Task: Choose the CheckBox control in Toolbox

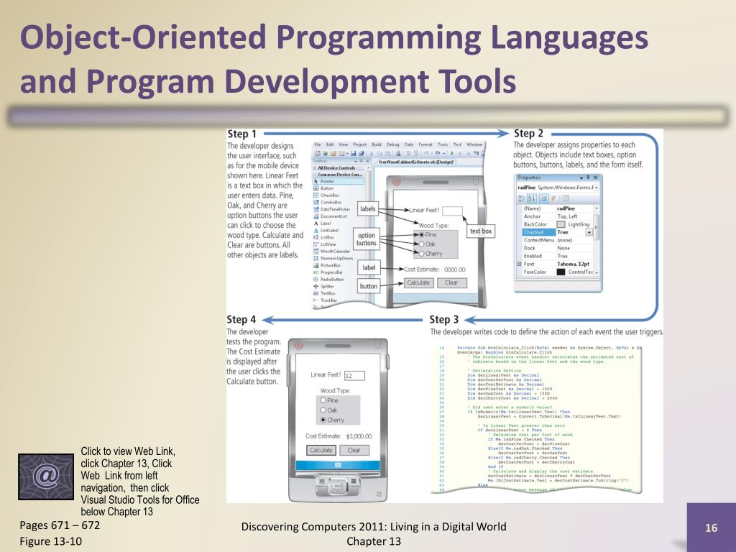Action: click(326, 195)
